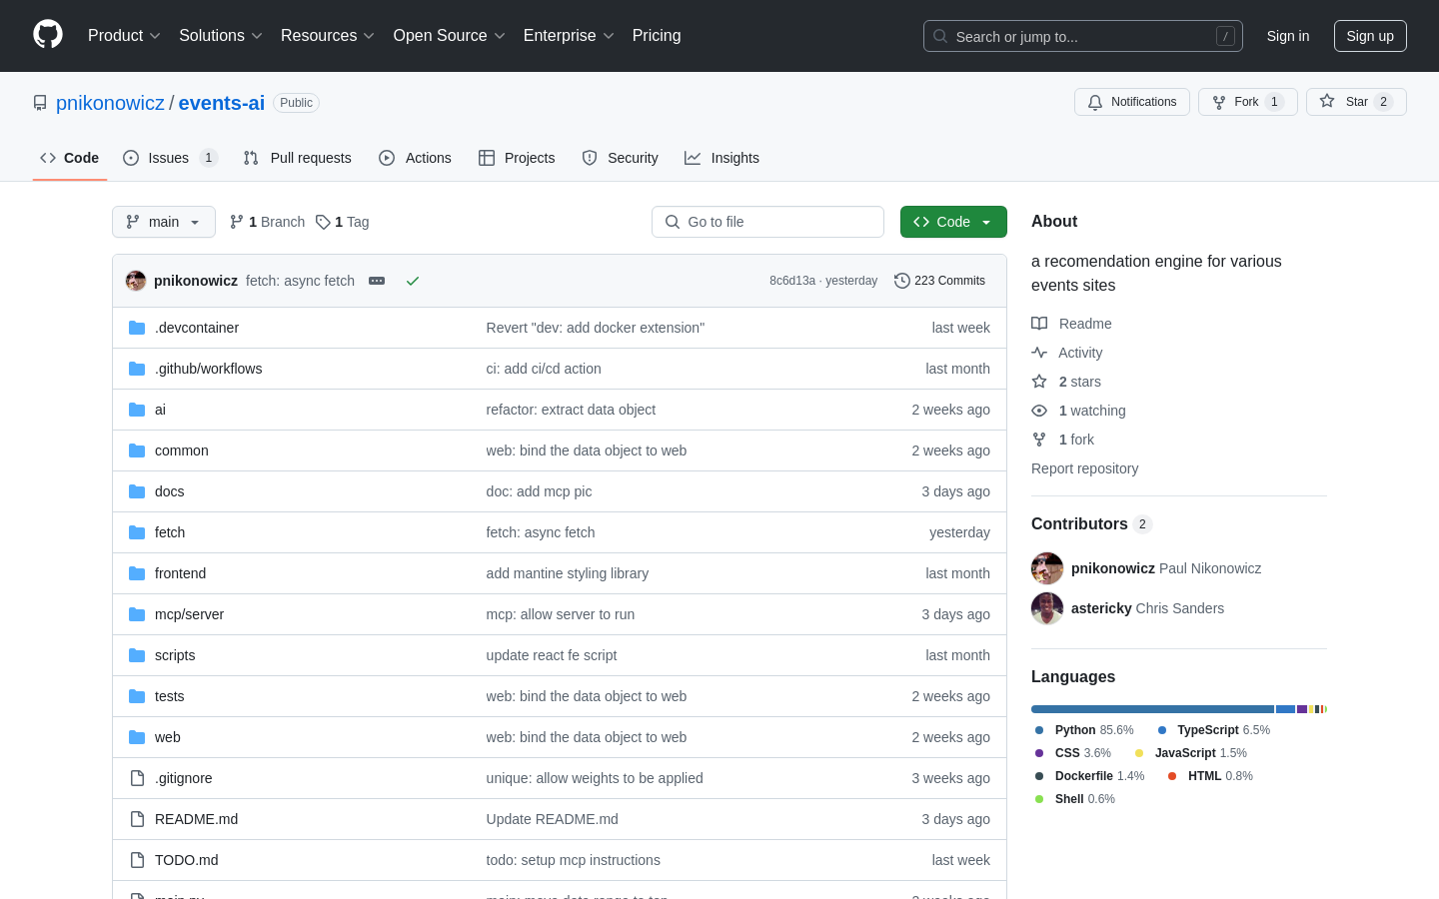Screen dimensions: 1439x899
Task: Click pnikonowicz avatar in commit bar
Action: [x=136, y=281]
